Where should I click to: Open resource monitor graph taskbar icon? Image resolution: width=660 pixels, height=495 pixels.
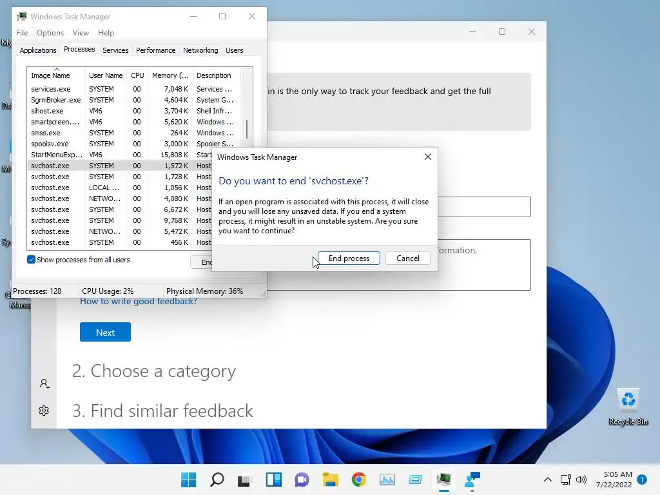point(387,480)
